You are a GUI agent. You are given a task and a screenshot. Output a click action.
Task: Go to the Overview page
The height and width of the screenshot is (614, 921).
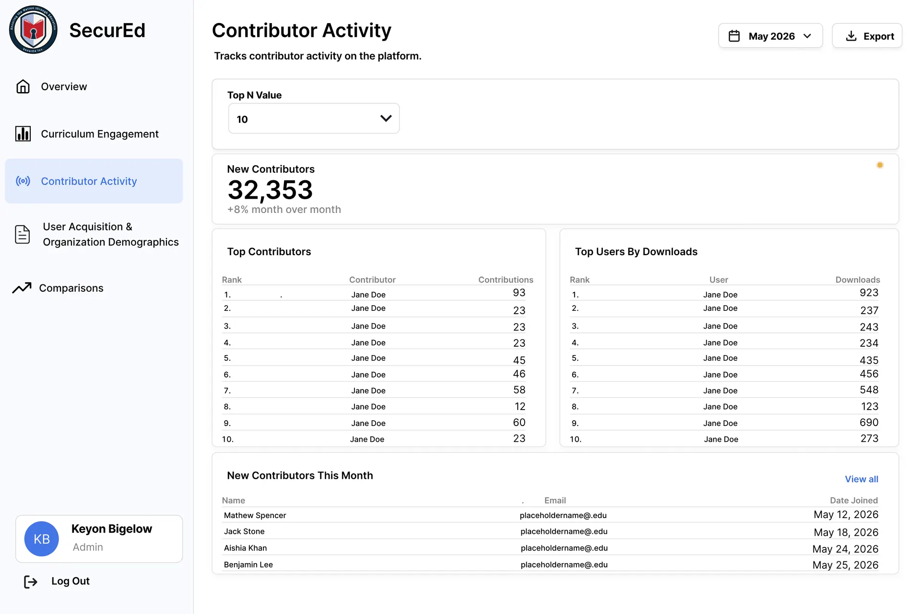coord(64,87)
